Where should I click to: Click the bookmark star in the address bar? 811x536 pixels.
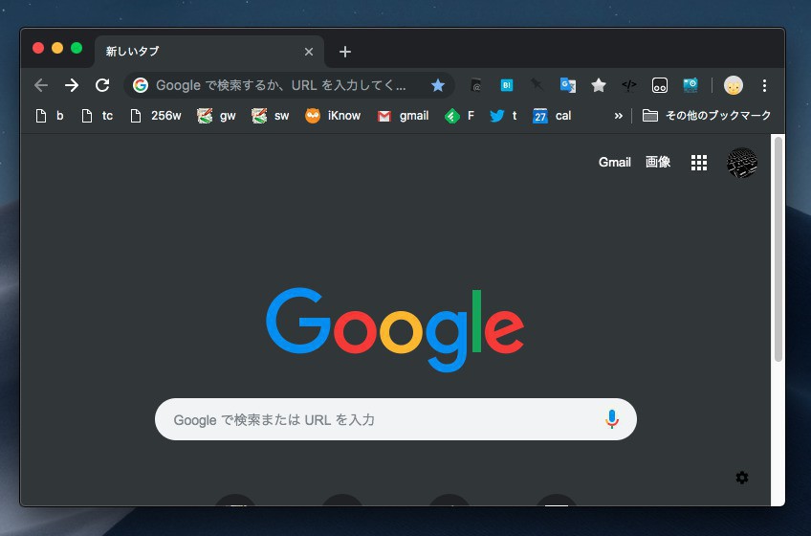(438, 85)
